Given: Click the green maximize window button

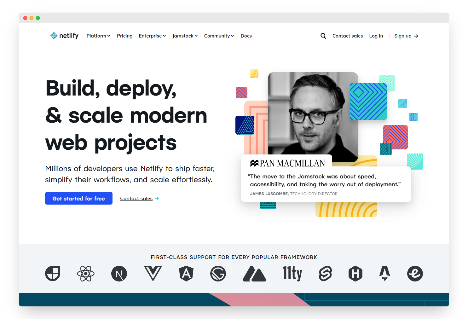Looking at the screenshot, I should coord(38,18).
